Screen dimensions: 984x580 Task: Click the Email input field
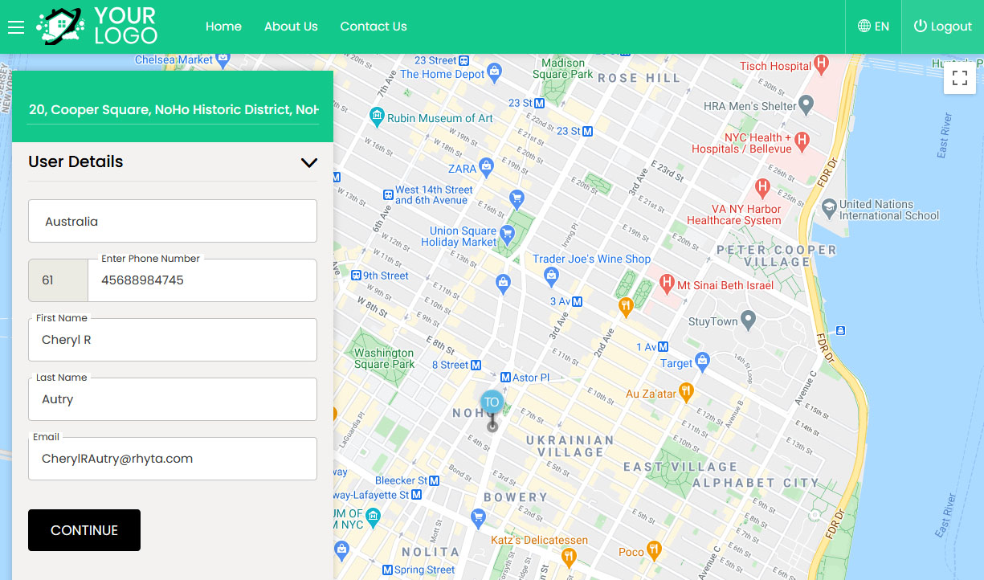click(173, 459)
